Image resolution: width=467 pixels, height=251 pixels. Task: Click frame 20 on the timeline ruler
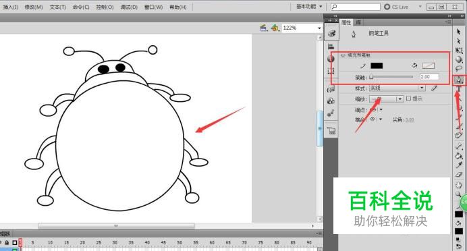coord(82,243)
